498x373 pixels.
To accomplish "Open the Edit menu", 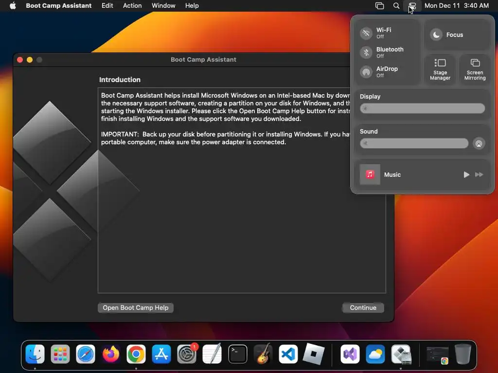I will (x=107, y=6).
